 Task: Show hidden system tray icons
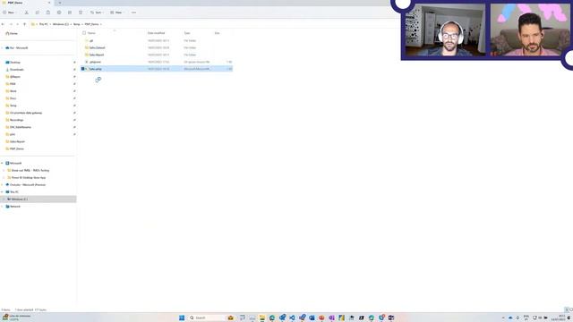pos(503,318)
